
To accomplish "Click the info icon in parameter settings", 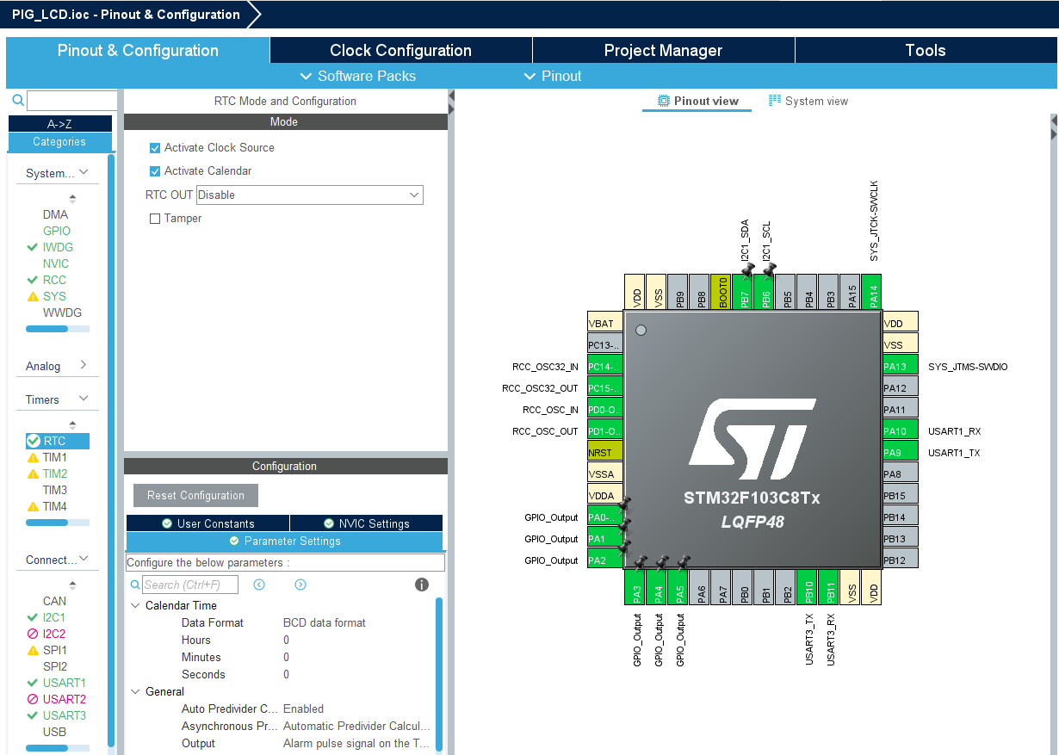I will 422,585.
